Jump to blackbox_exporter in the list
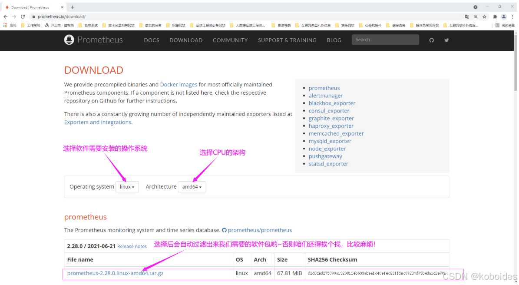519x285 pixels. point(332,103)
